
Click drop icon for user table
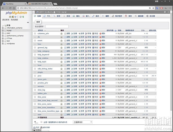100,115
